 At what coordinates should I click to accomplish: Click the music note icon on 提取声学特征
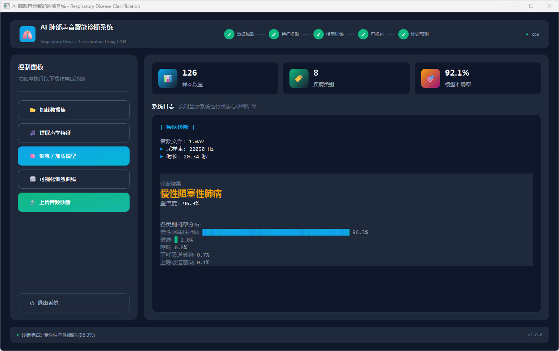click(33, 133)
